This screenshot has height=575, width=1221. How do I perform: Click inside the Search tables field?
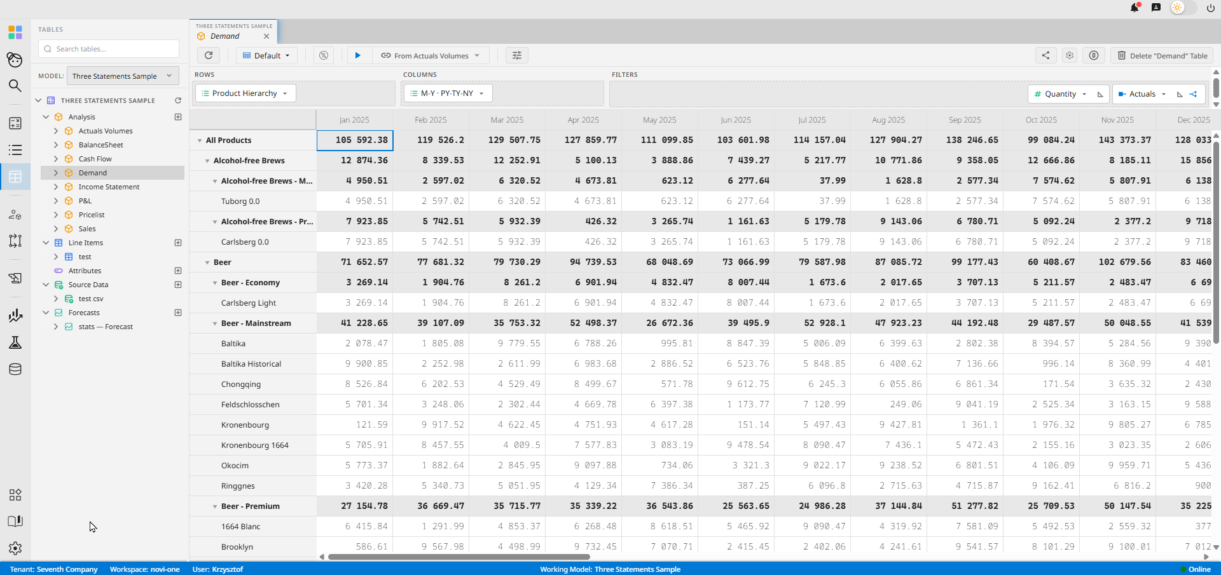pyautogui.click(x=109, y=49)
